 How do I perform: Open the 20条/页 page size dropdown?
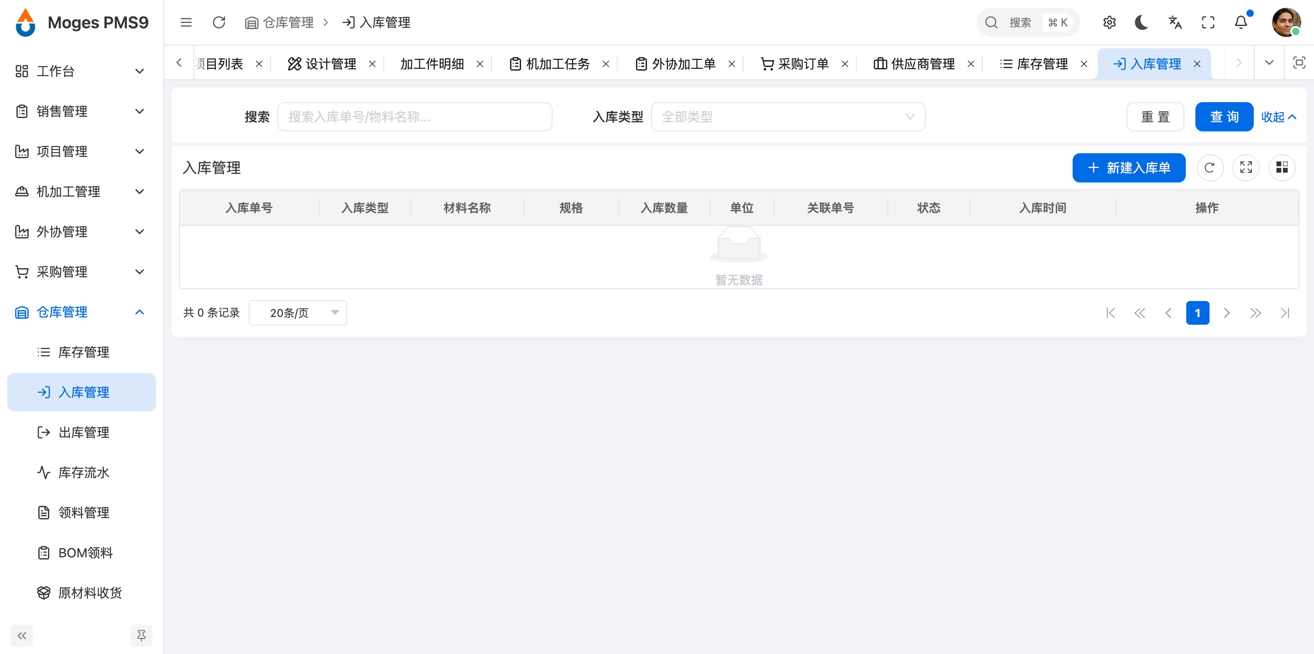(x=298, y=312)
